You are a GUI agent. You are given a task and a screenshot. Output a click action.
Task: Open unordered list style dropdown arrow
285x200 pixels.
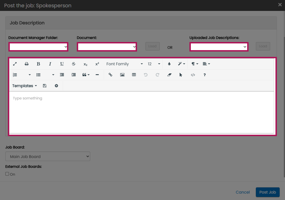(x=53, y=75)
